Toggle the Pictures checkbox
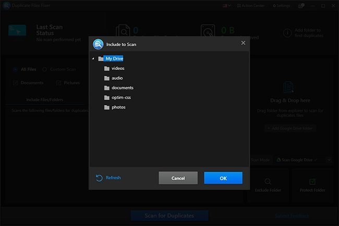Screen dimensions: 339x226 [58, 83]
